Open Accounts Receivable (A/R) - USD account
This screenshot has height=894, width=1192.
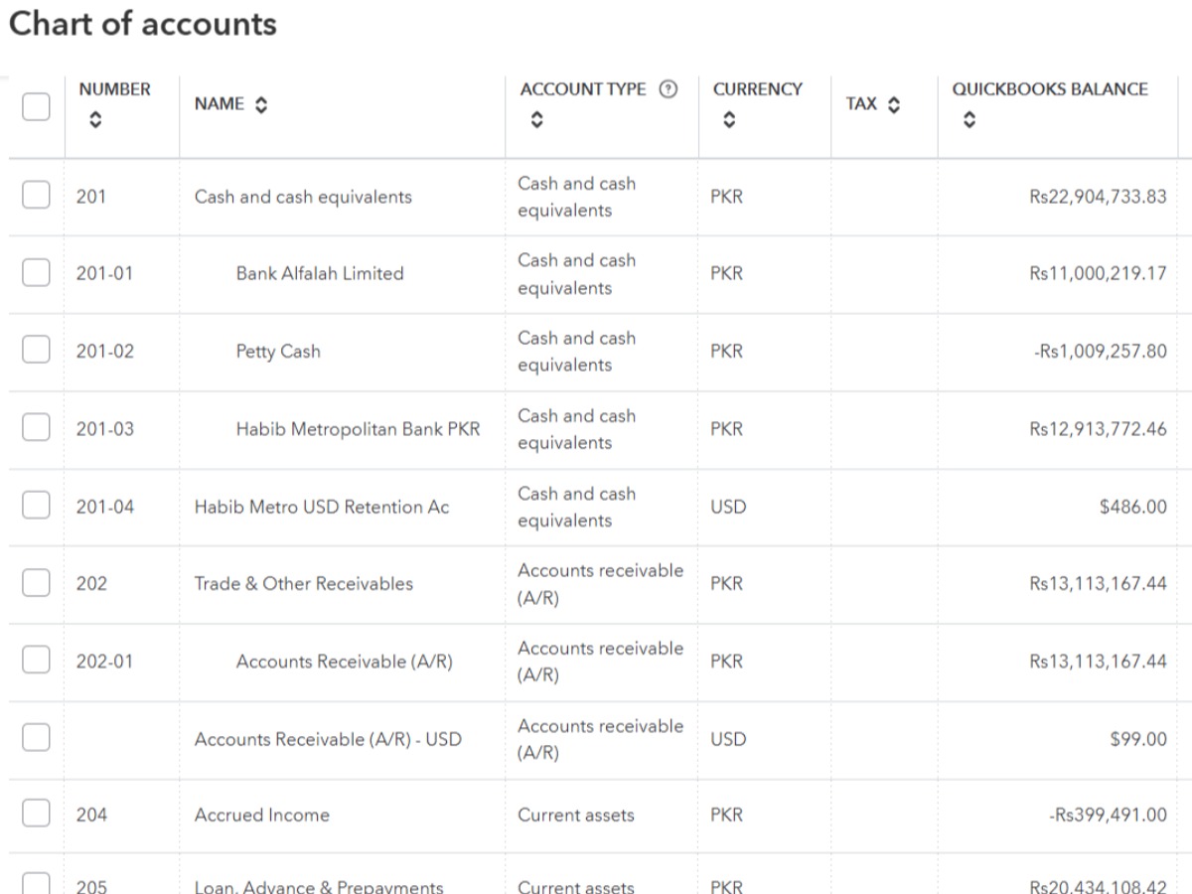tap(328, 739)
